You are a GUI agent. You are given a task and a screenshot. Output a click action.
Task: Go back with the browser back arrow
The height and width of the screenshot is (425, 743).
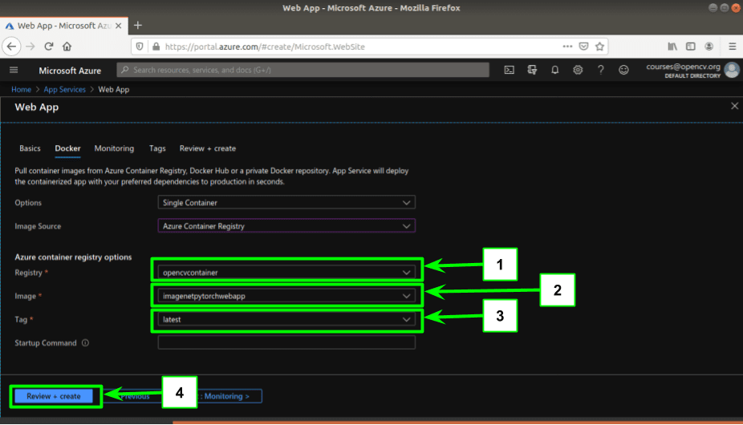[x=11, y=47]
